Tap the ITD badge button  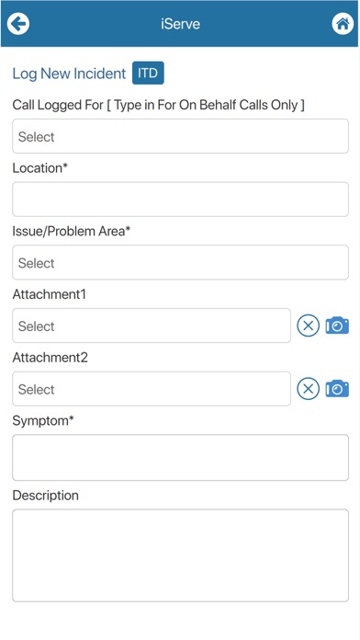pyautogui.click(x=148, y=73)
